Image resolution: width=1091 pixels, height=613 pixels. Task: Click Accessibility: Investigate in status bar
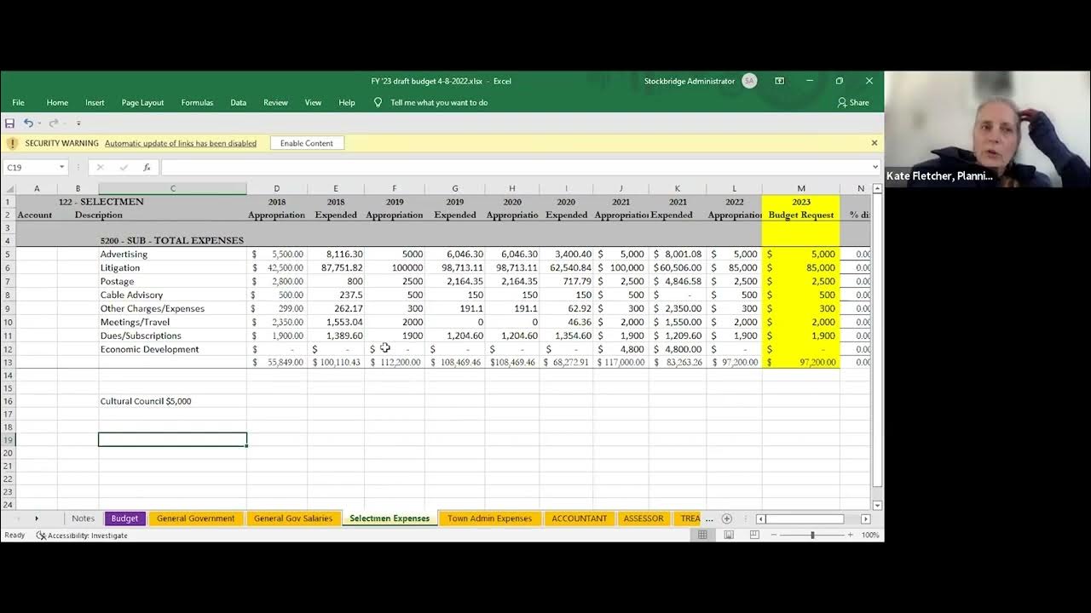click(82, 536)
